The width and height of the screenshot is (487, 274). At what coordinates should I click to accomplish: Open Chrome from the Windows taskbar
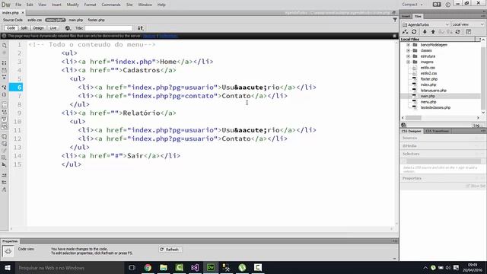coord(148,267)
